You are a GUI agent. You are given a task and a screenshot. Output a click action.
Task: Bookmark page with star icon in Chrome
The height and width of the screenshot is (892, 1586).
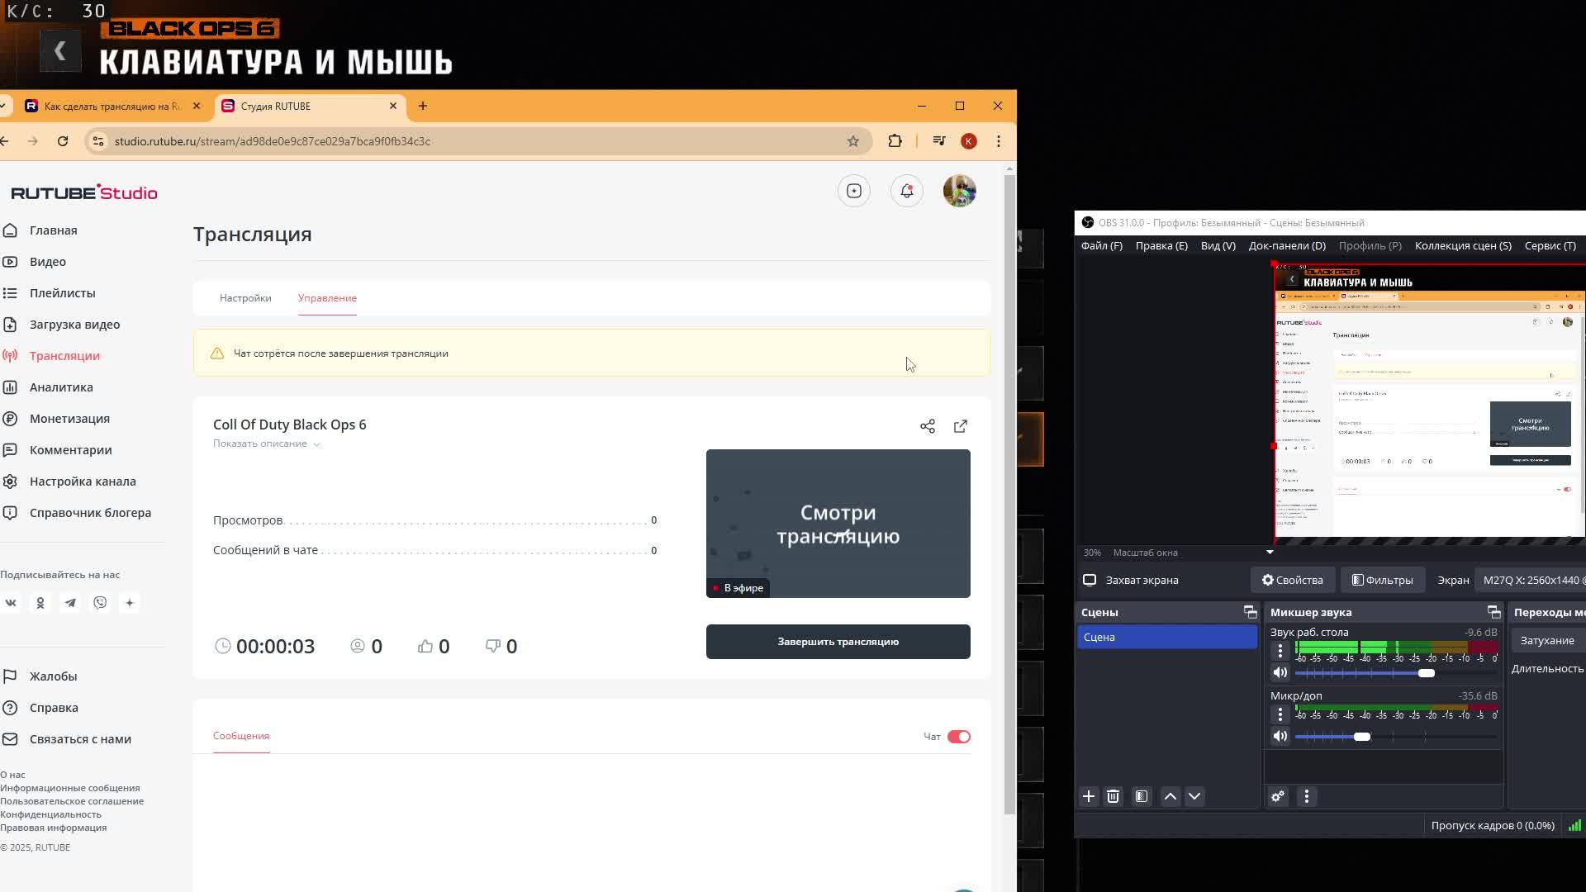click(853, 141)
